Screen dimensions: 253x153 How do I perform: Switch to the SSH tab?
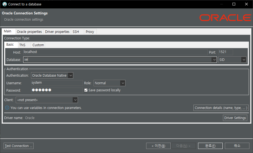click(x=76, y=32)
